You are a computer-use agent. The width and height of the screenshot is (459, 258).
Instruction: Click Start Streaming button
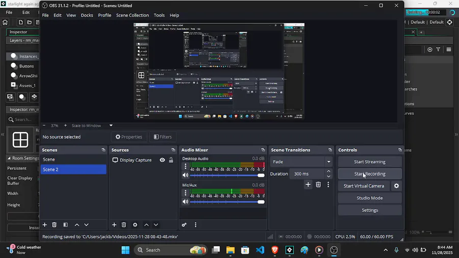pos(370,162)
